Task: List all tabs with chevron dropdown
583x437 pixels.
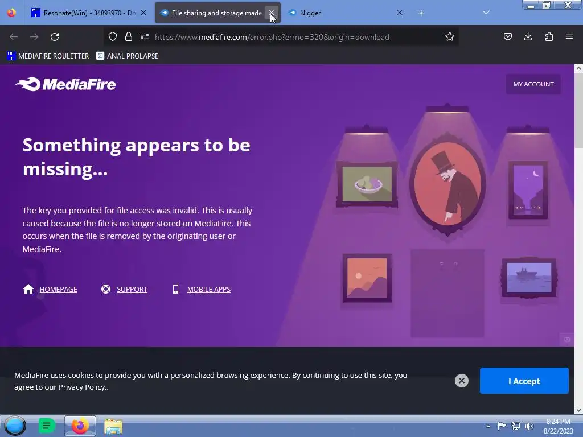Action: click(486, 13)
